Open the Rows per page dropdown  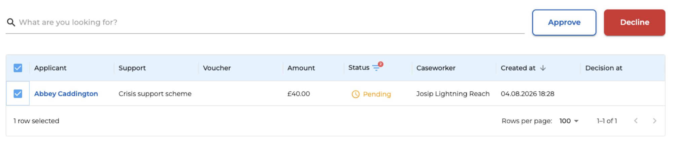coord(569,121)
